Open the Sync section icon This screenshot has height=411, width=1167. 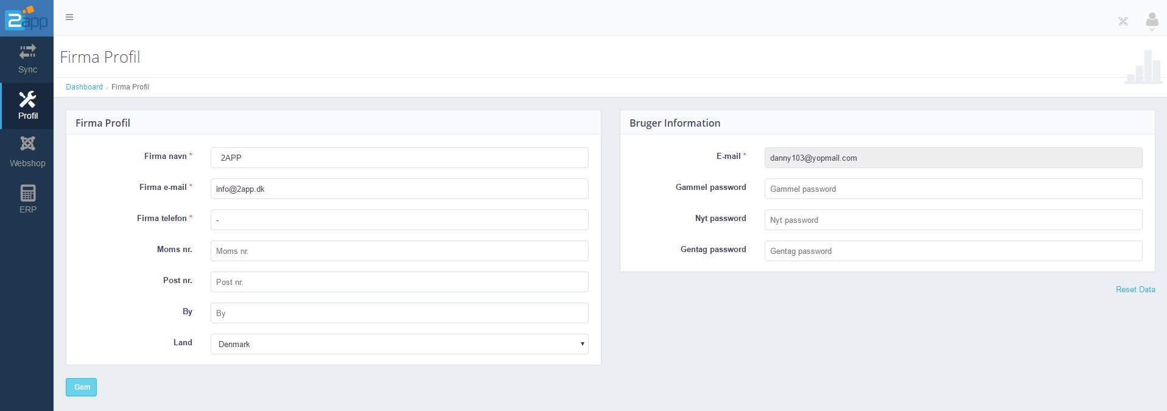(27, 52)
